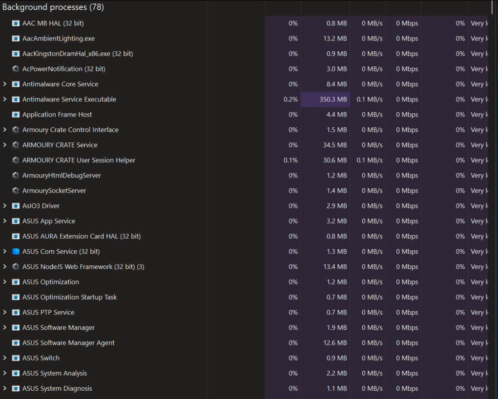Click the ASUS Software Manager Agent icon
Image resolution: width=498 pixels, height=399 pixels.
(16, 343)
